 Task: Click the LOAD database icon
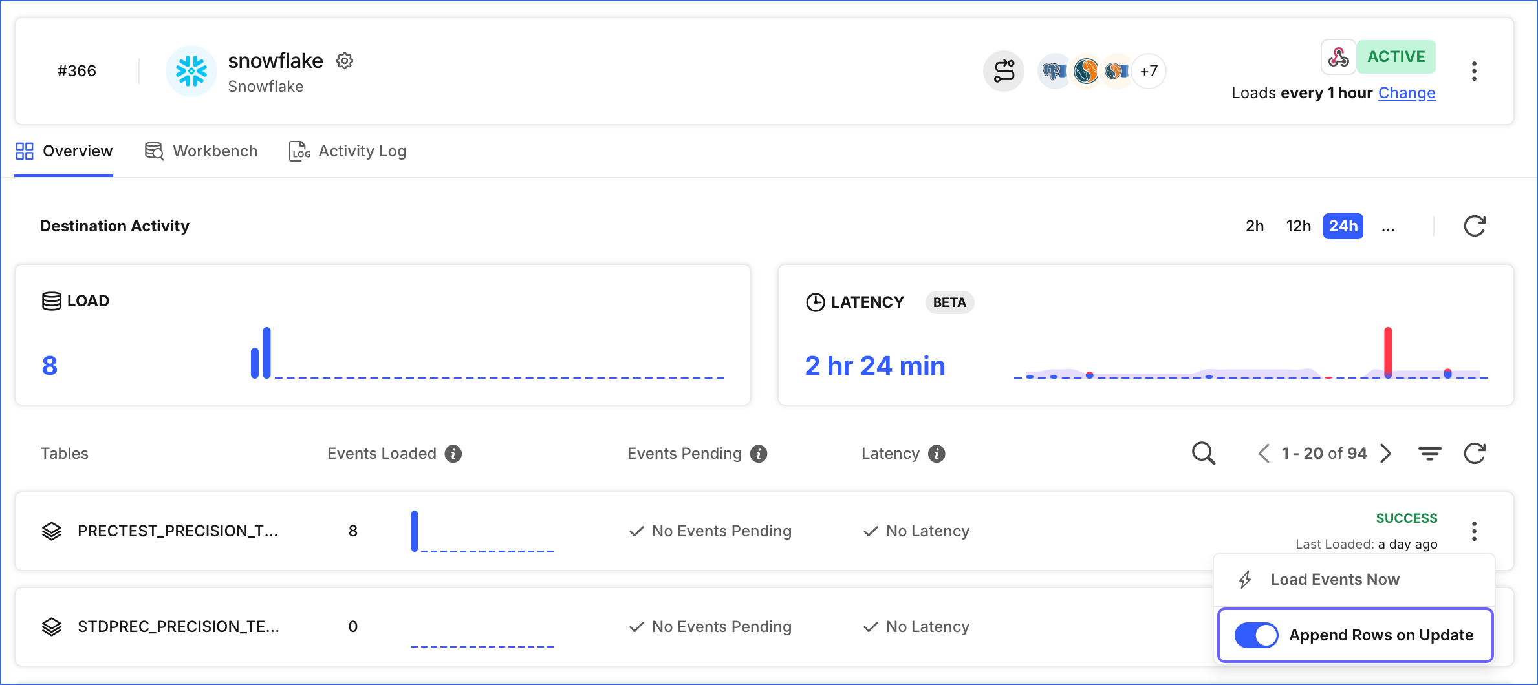52,301
